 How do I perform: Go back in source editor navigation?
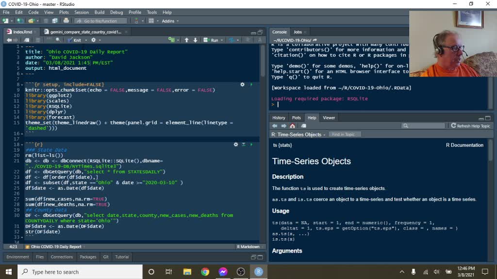coord(9,40)
